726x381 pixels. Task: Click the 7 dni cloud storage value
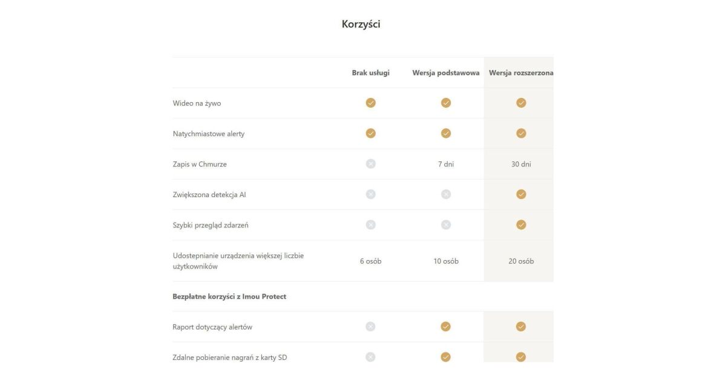[446, 164]
